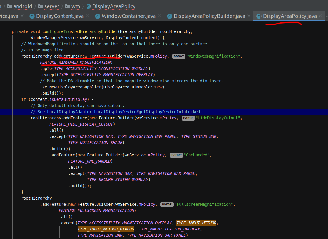The height and width of the screenshot is (239, 328).
Task: Open the DisplayContent.java tab
Action: coord(60,16)
